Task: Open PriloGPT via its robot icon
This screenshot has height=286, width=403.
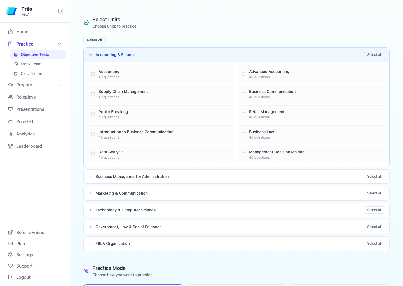Action: [10, 121]
